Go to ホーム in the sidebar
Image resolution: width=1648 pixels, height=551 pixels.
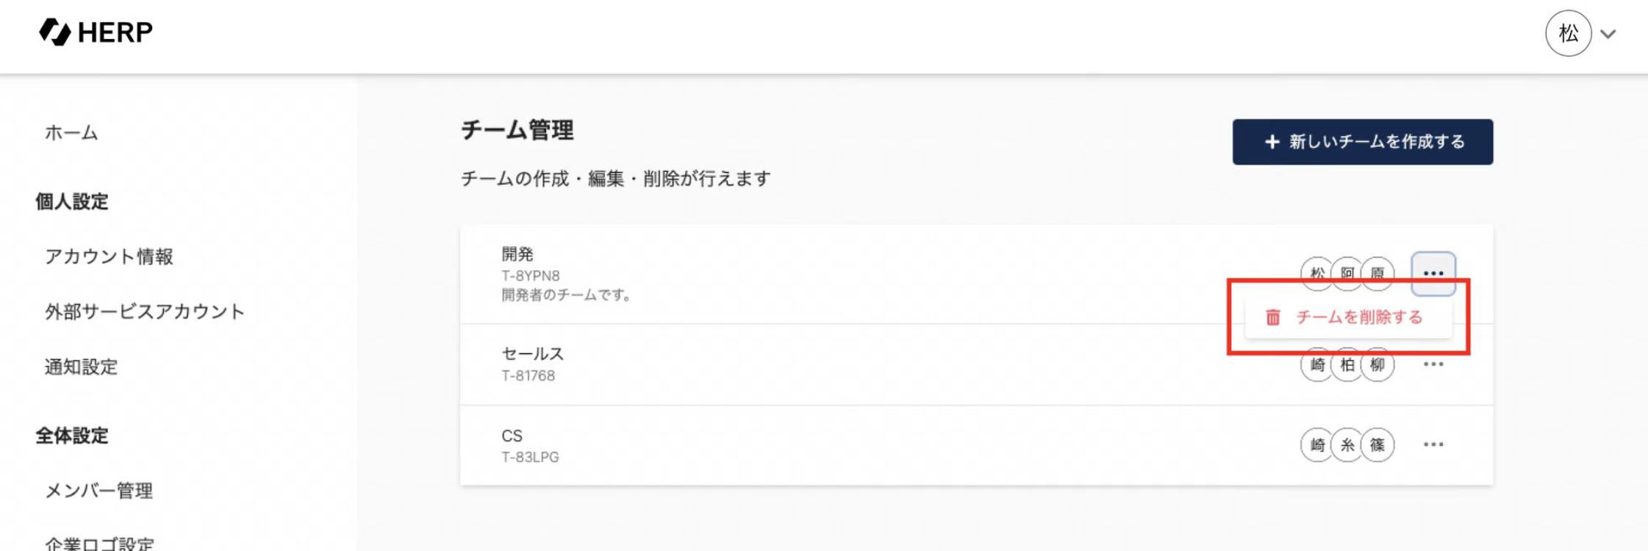pos(71,133)
